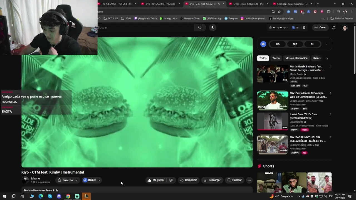The image size is (356, 200).
Task: Open Skype from the taskbar
Action: tap(50, 196)
